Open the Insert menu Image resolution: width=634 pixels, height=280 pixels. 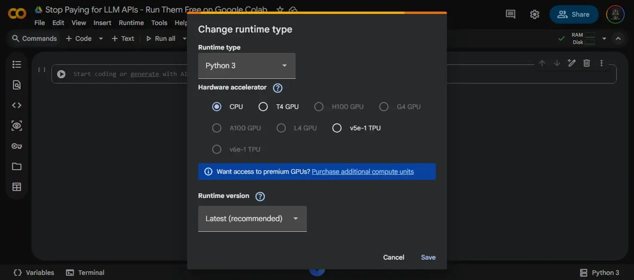click(102, 23)
